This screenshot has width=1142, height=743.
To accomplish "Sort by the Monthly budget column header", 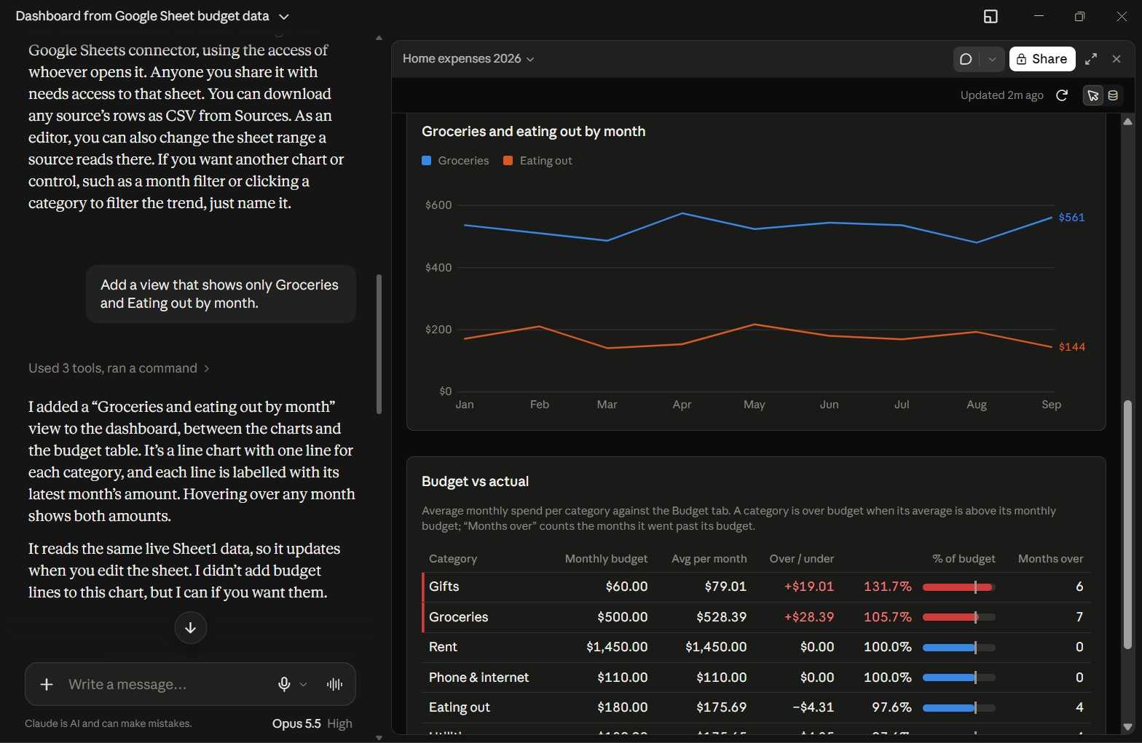I will click(606, 559).
